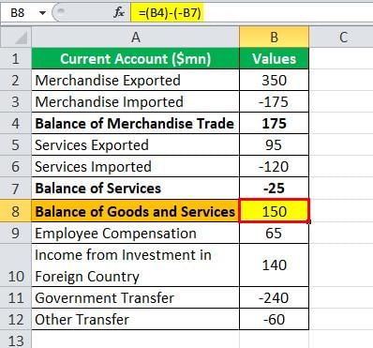The height and width of the screenshot is (348, 373).
Task: Select row 8 header
Action: pyautogui.click(x=16, y=211)
